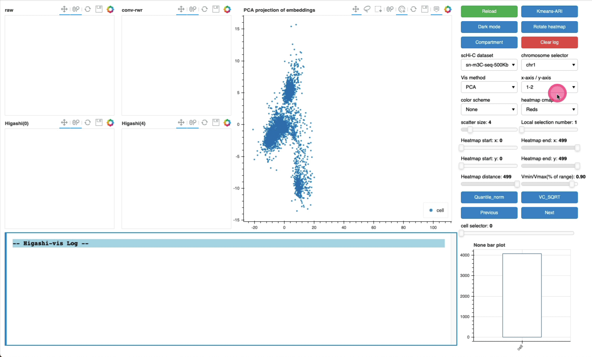This screenshot has height=357, width=592.
Task: Adjust the Heatmap start: x slider
Action: pos(462,148)
